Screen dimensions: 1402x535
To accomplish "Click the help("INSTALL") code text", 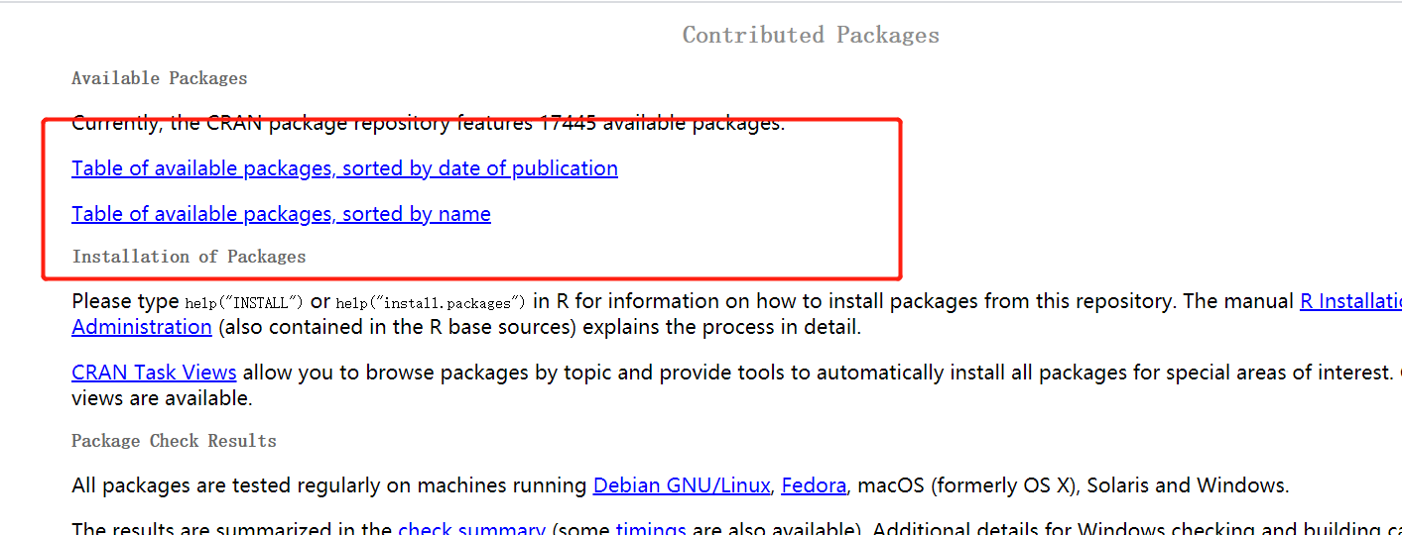I will pos(244,302).
